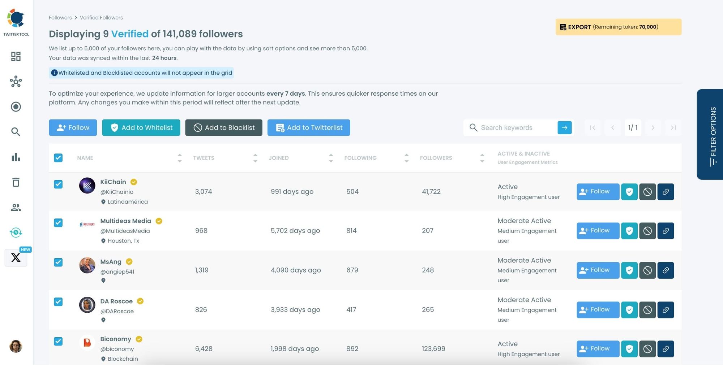Open the dashboard grid icon in sidebar
Viewport: 723px width, 365px height.
tap(16, 56)
